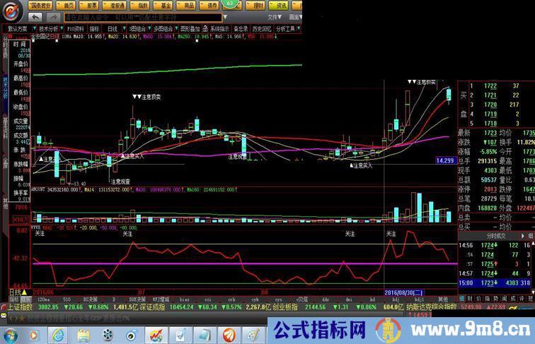Click the Windows Start button
The width and height of the screenshot is (535, 344).
pos(12,333)
